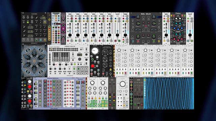Viewport: 216px width, 121px height.
Task: Click the STEREO strip's large level knob
Action: click(125, 35)
